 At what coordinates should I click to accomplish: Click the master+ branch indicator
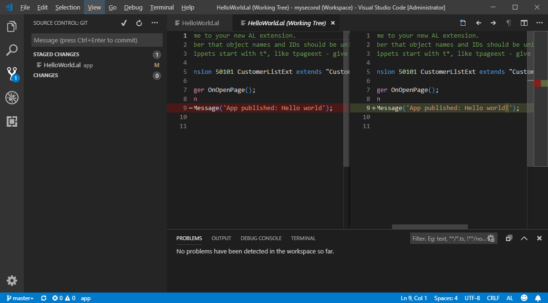20,298
